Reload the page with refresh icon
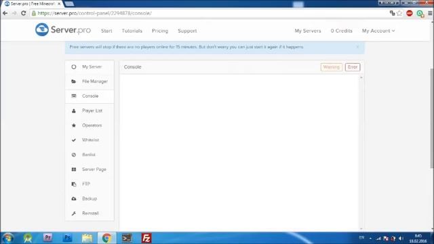 tap(24, 13)
